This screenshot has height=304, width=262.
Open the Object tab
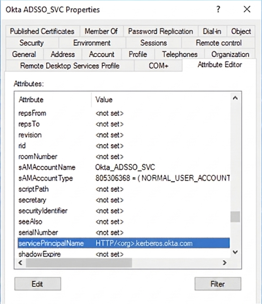(241, 31)
